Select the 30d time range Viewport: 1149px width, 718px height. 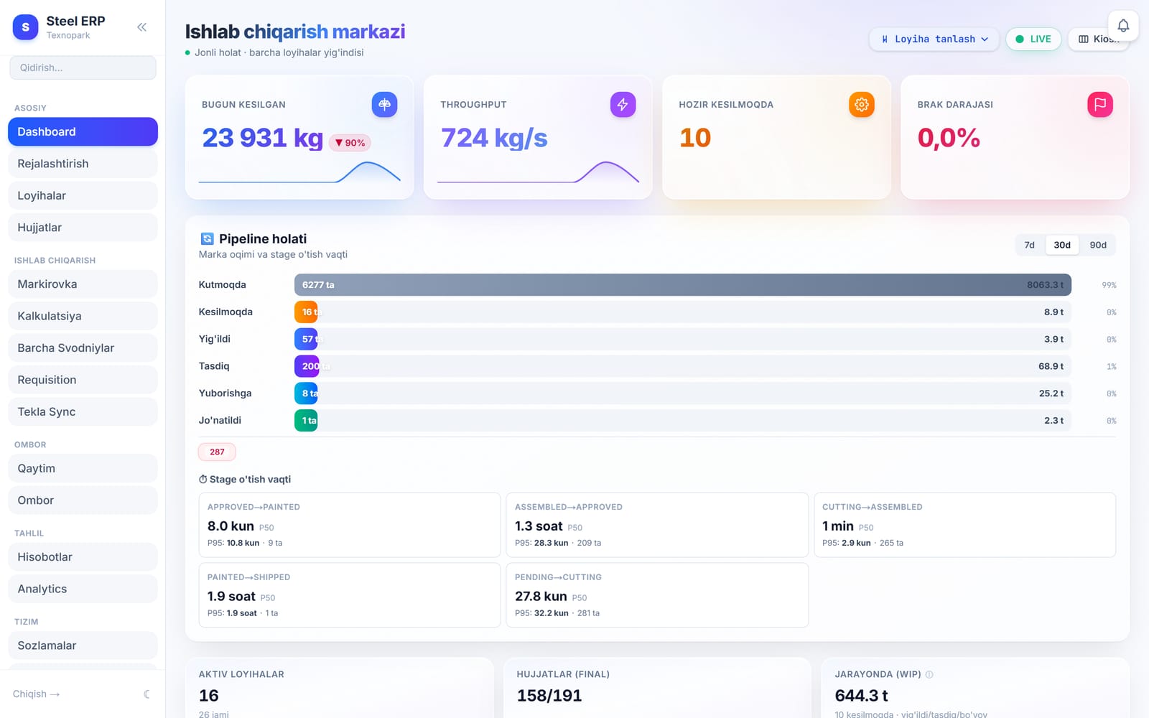(x=1062, y=245)
